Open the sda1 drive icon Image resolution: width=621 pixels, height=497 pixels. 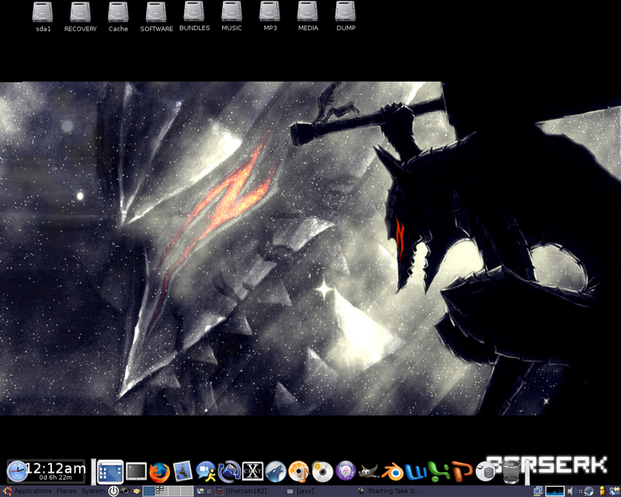43,16
